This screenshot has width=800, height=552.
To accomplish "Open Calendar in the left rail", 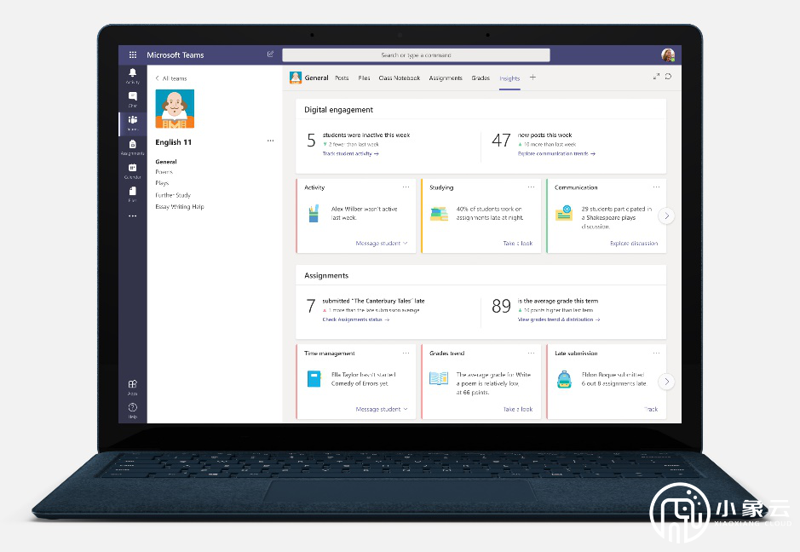I will coord(133,171).
